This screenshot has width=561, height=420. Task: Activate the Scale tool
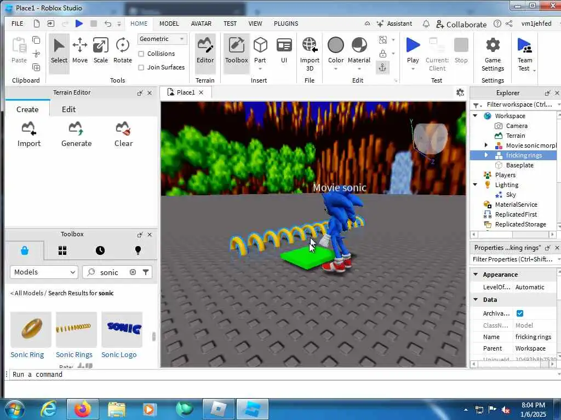tap(101, 51)
